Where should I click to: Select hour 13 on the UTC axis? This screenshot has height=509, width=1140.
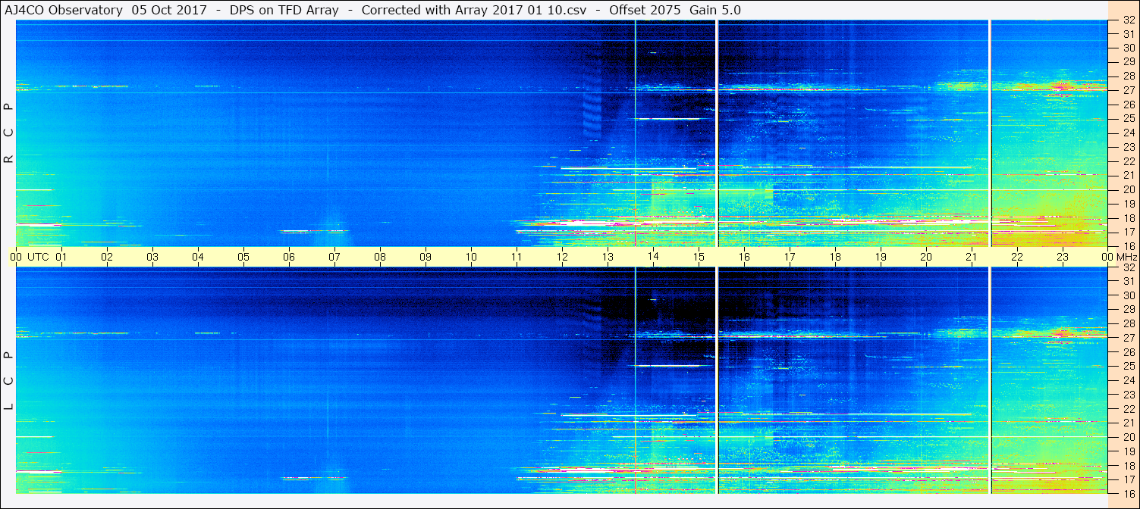coord(608,257)
